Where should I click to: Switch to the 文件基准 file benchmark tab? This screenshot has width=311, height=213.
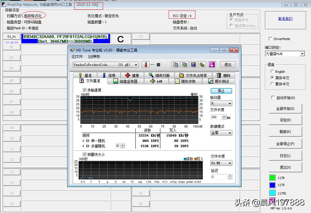[x=90, y=81]
